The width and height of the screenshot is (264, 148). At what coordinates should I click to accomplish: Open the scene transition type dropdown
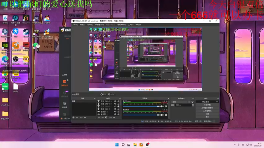coord(181,102)
